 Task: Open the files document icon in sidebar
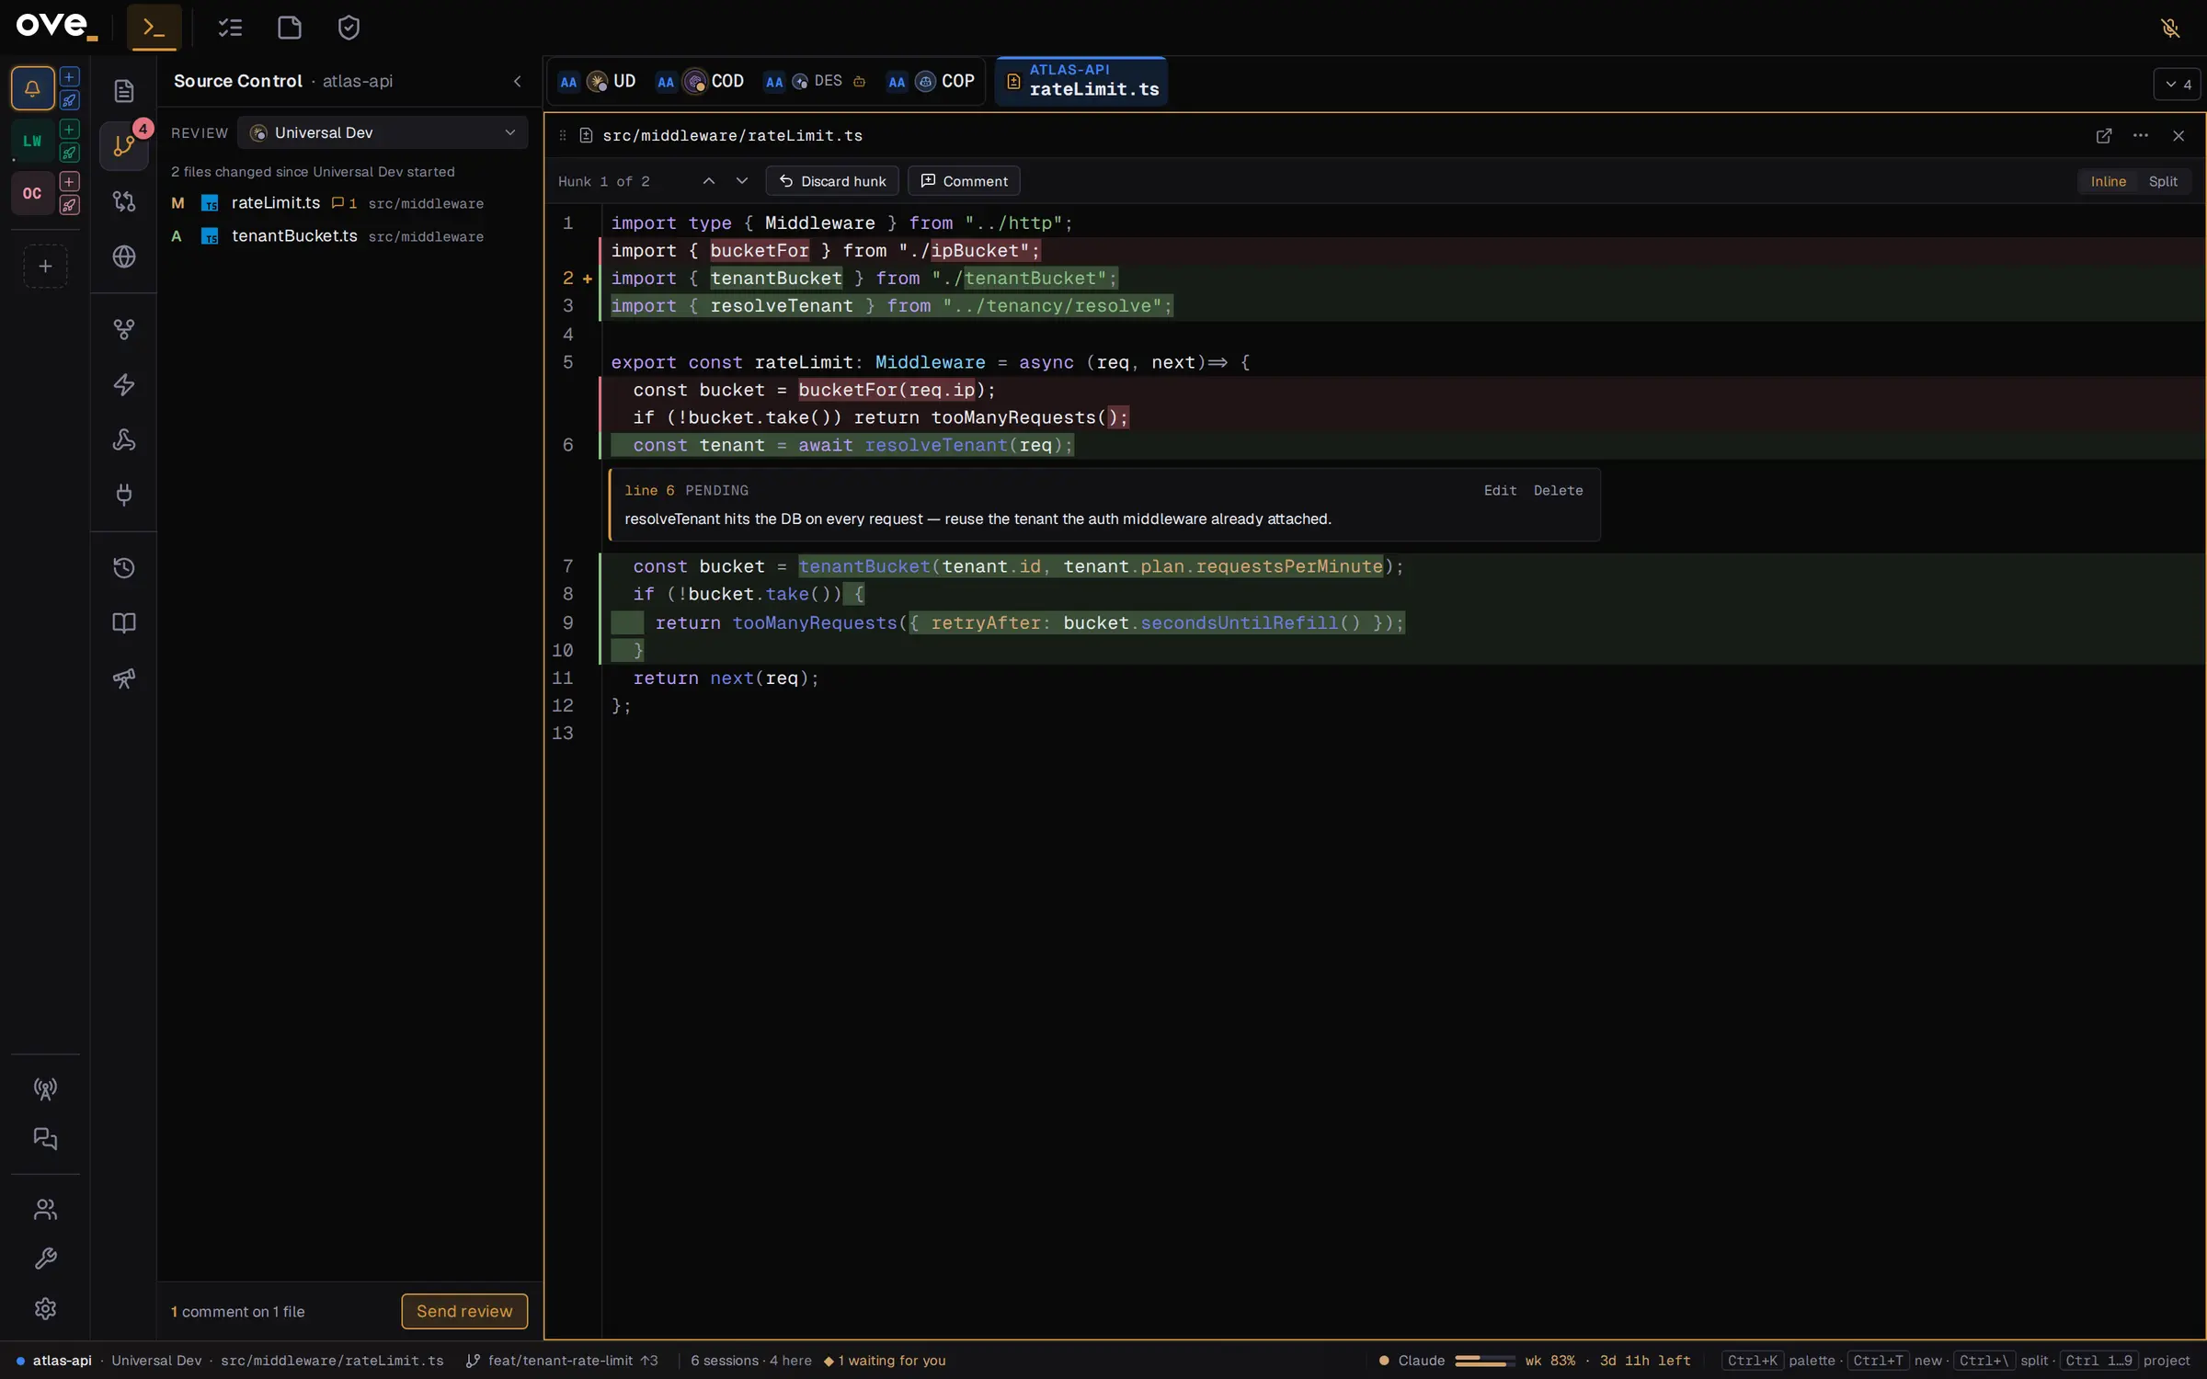click(124, 91)
